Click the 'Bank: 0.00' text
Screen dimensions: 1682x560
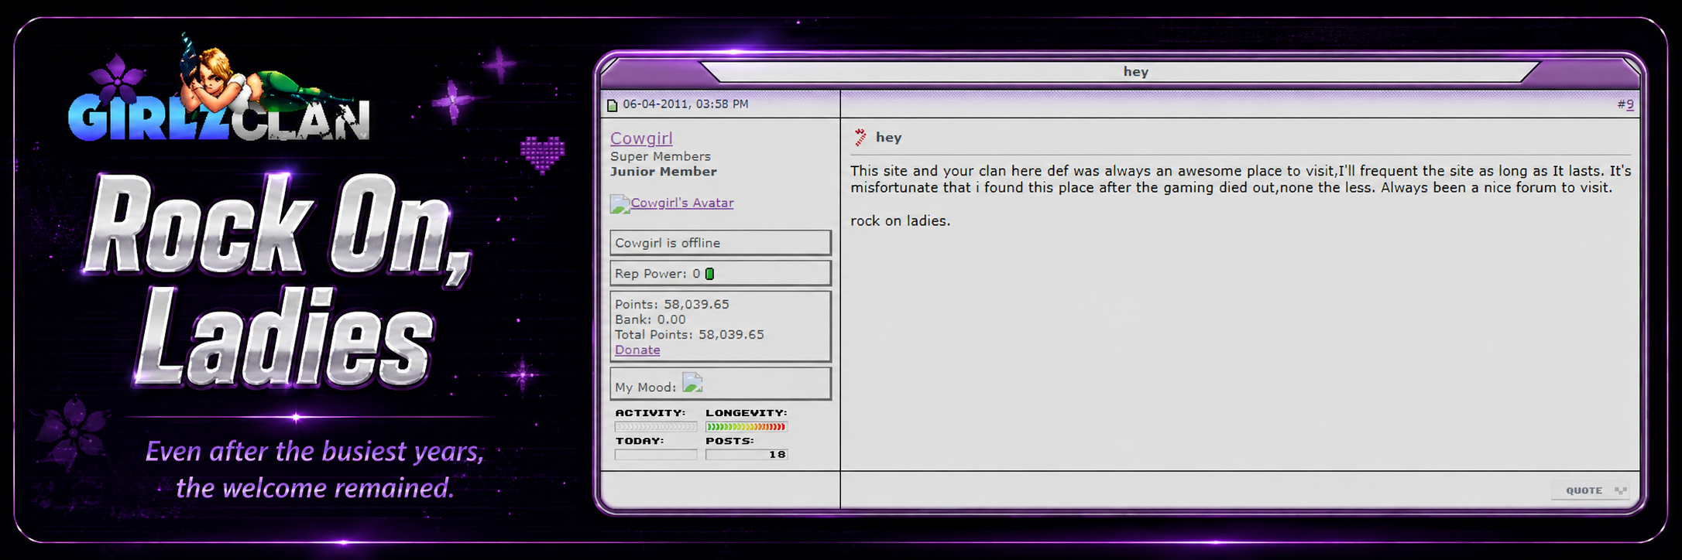[x=650, y=319]
